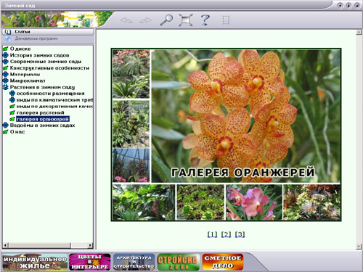Click the back arrow navigation icon
The height and width of the screenshot is (272, 363).
pos(126,20)
